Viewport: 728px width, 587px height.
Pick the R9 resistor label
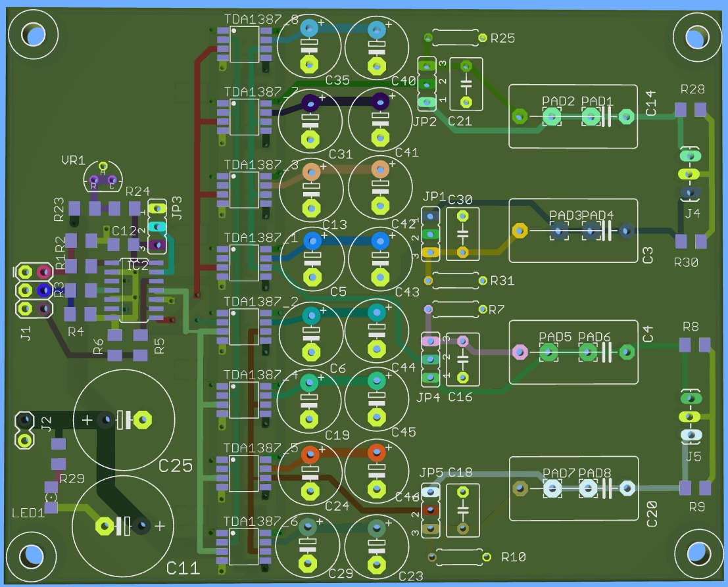[697, 507]
